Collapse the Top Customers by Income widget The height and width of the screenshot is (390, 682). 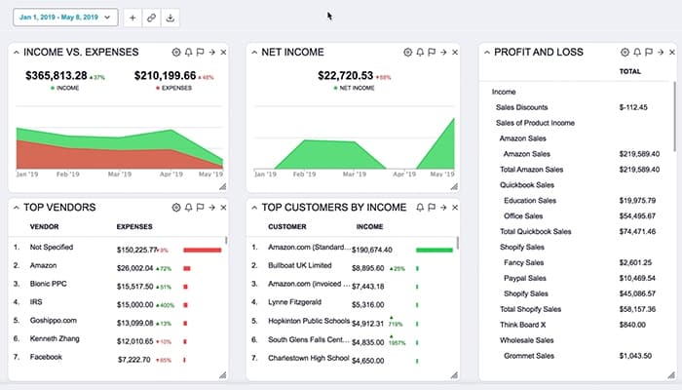click(252, 208)
